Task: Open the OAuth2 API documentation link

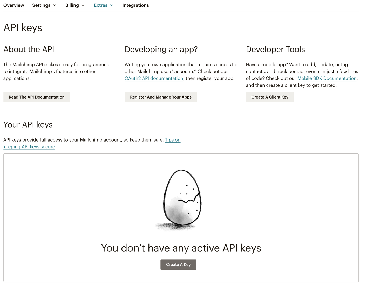Action: pos(154,78)
